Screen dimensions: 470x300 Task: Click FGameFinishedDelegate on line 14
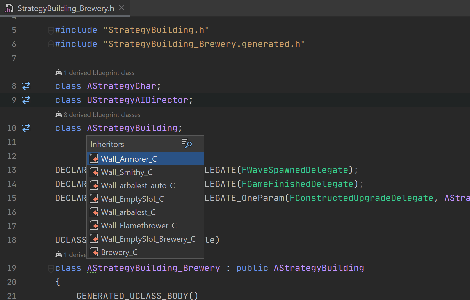point(298,184)
